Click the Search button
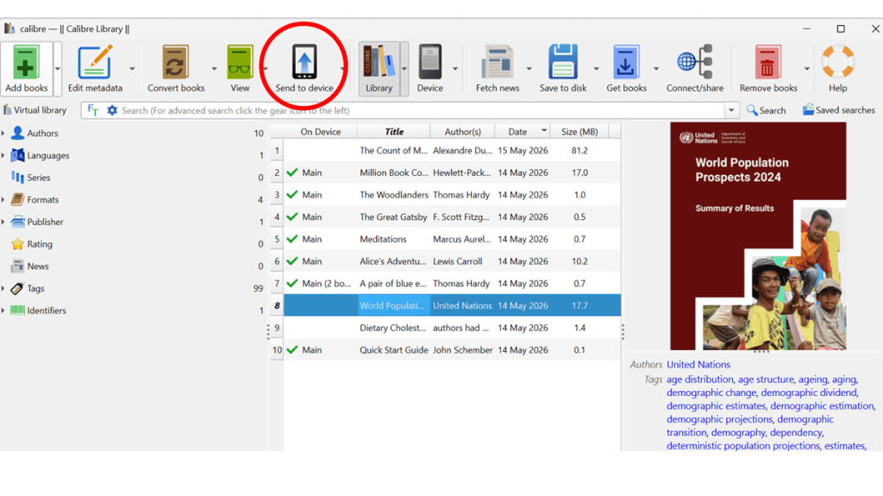This screenshot has height=496, width=883. [x=766, y=110]
